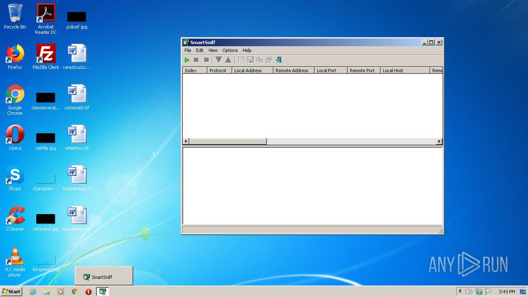Image resolution: width=528 pixels, height=297 pixels.
Task: Select the listspeed.png desktop file
Action: click(x=46, y=262)
